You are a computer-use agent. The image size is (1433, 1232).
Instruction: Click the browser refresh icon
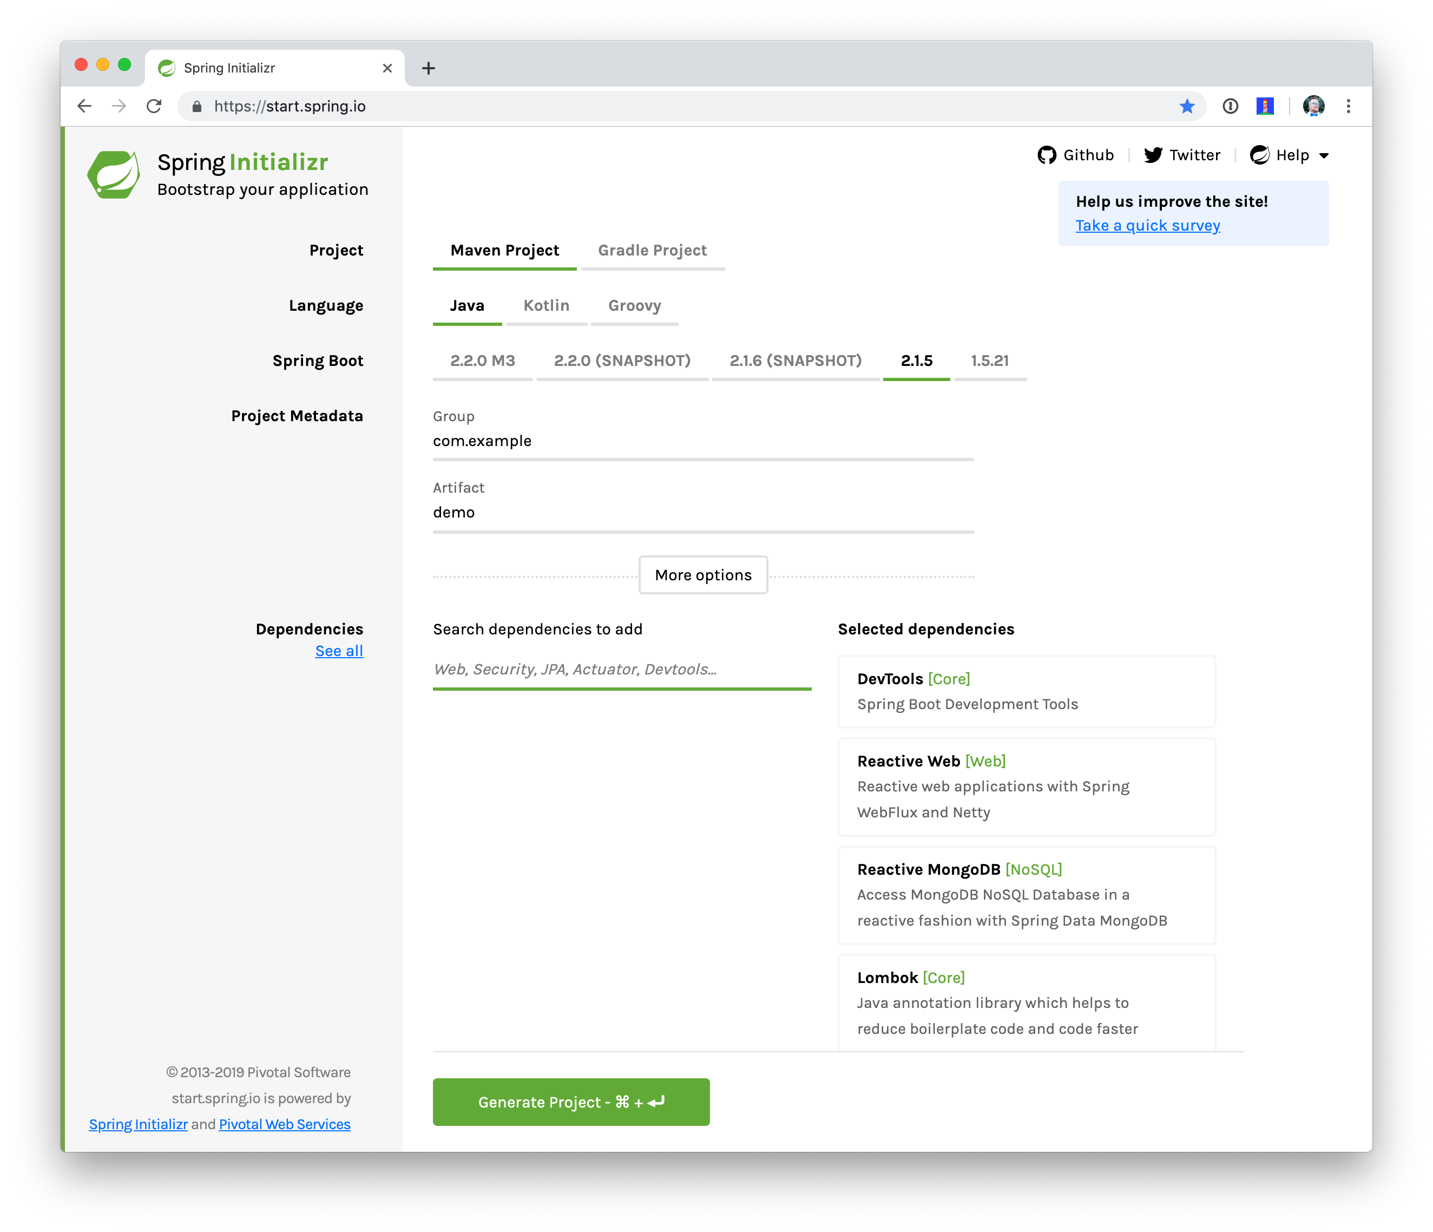tap(155, 106)
